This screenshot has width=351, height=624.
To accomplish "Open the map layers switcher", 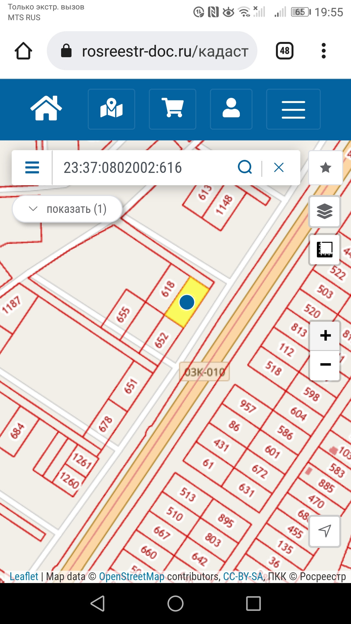I will [x=325, y=212].
